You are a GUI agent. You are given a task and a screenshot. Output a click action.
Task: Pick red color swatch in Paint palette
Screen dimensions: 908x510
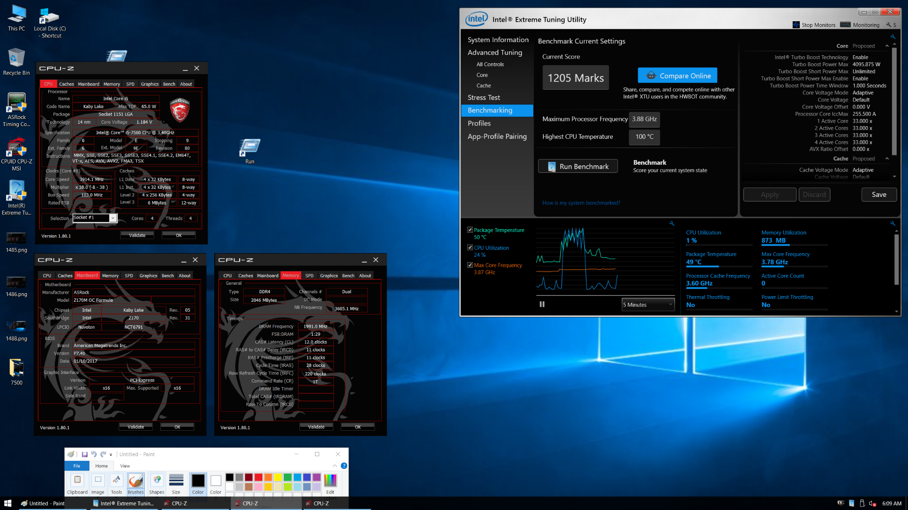coord(258,477)
